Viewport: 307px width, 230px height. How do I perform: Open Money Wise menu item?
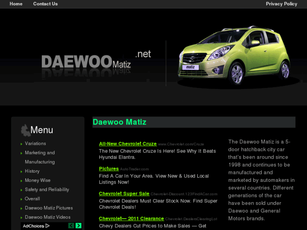click(x=38, y=180)
